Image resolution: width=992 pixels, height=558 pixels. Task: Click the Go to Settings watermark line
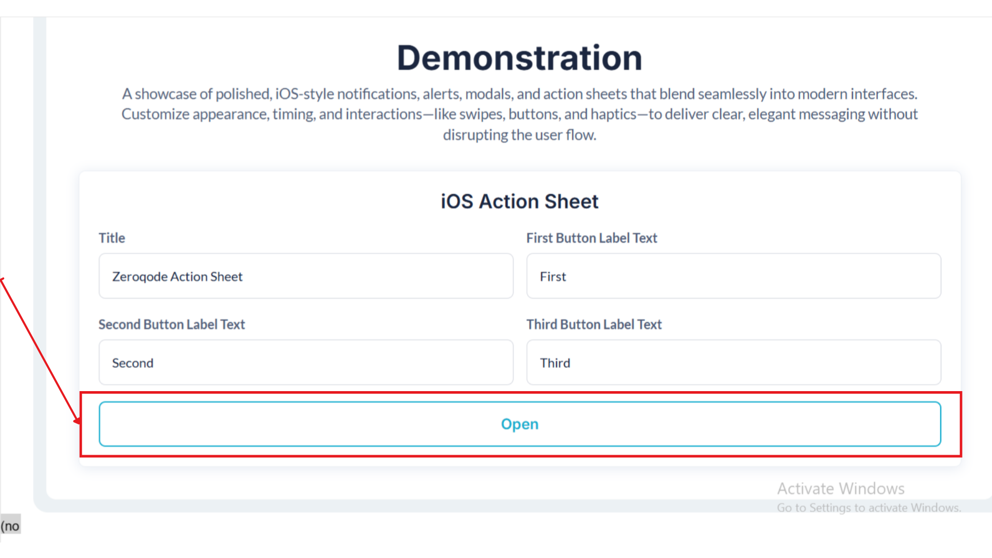click(869, 508)
